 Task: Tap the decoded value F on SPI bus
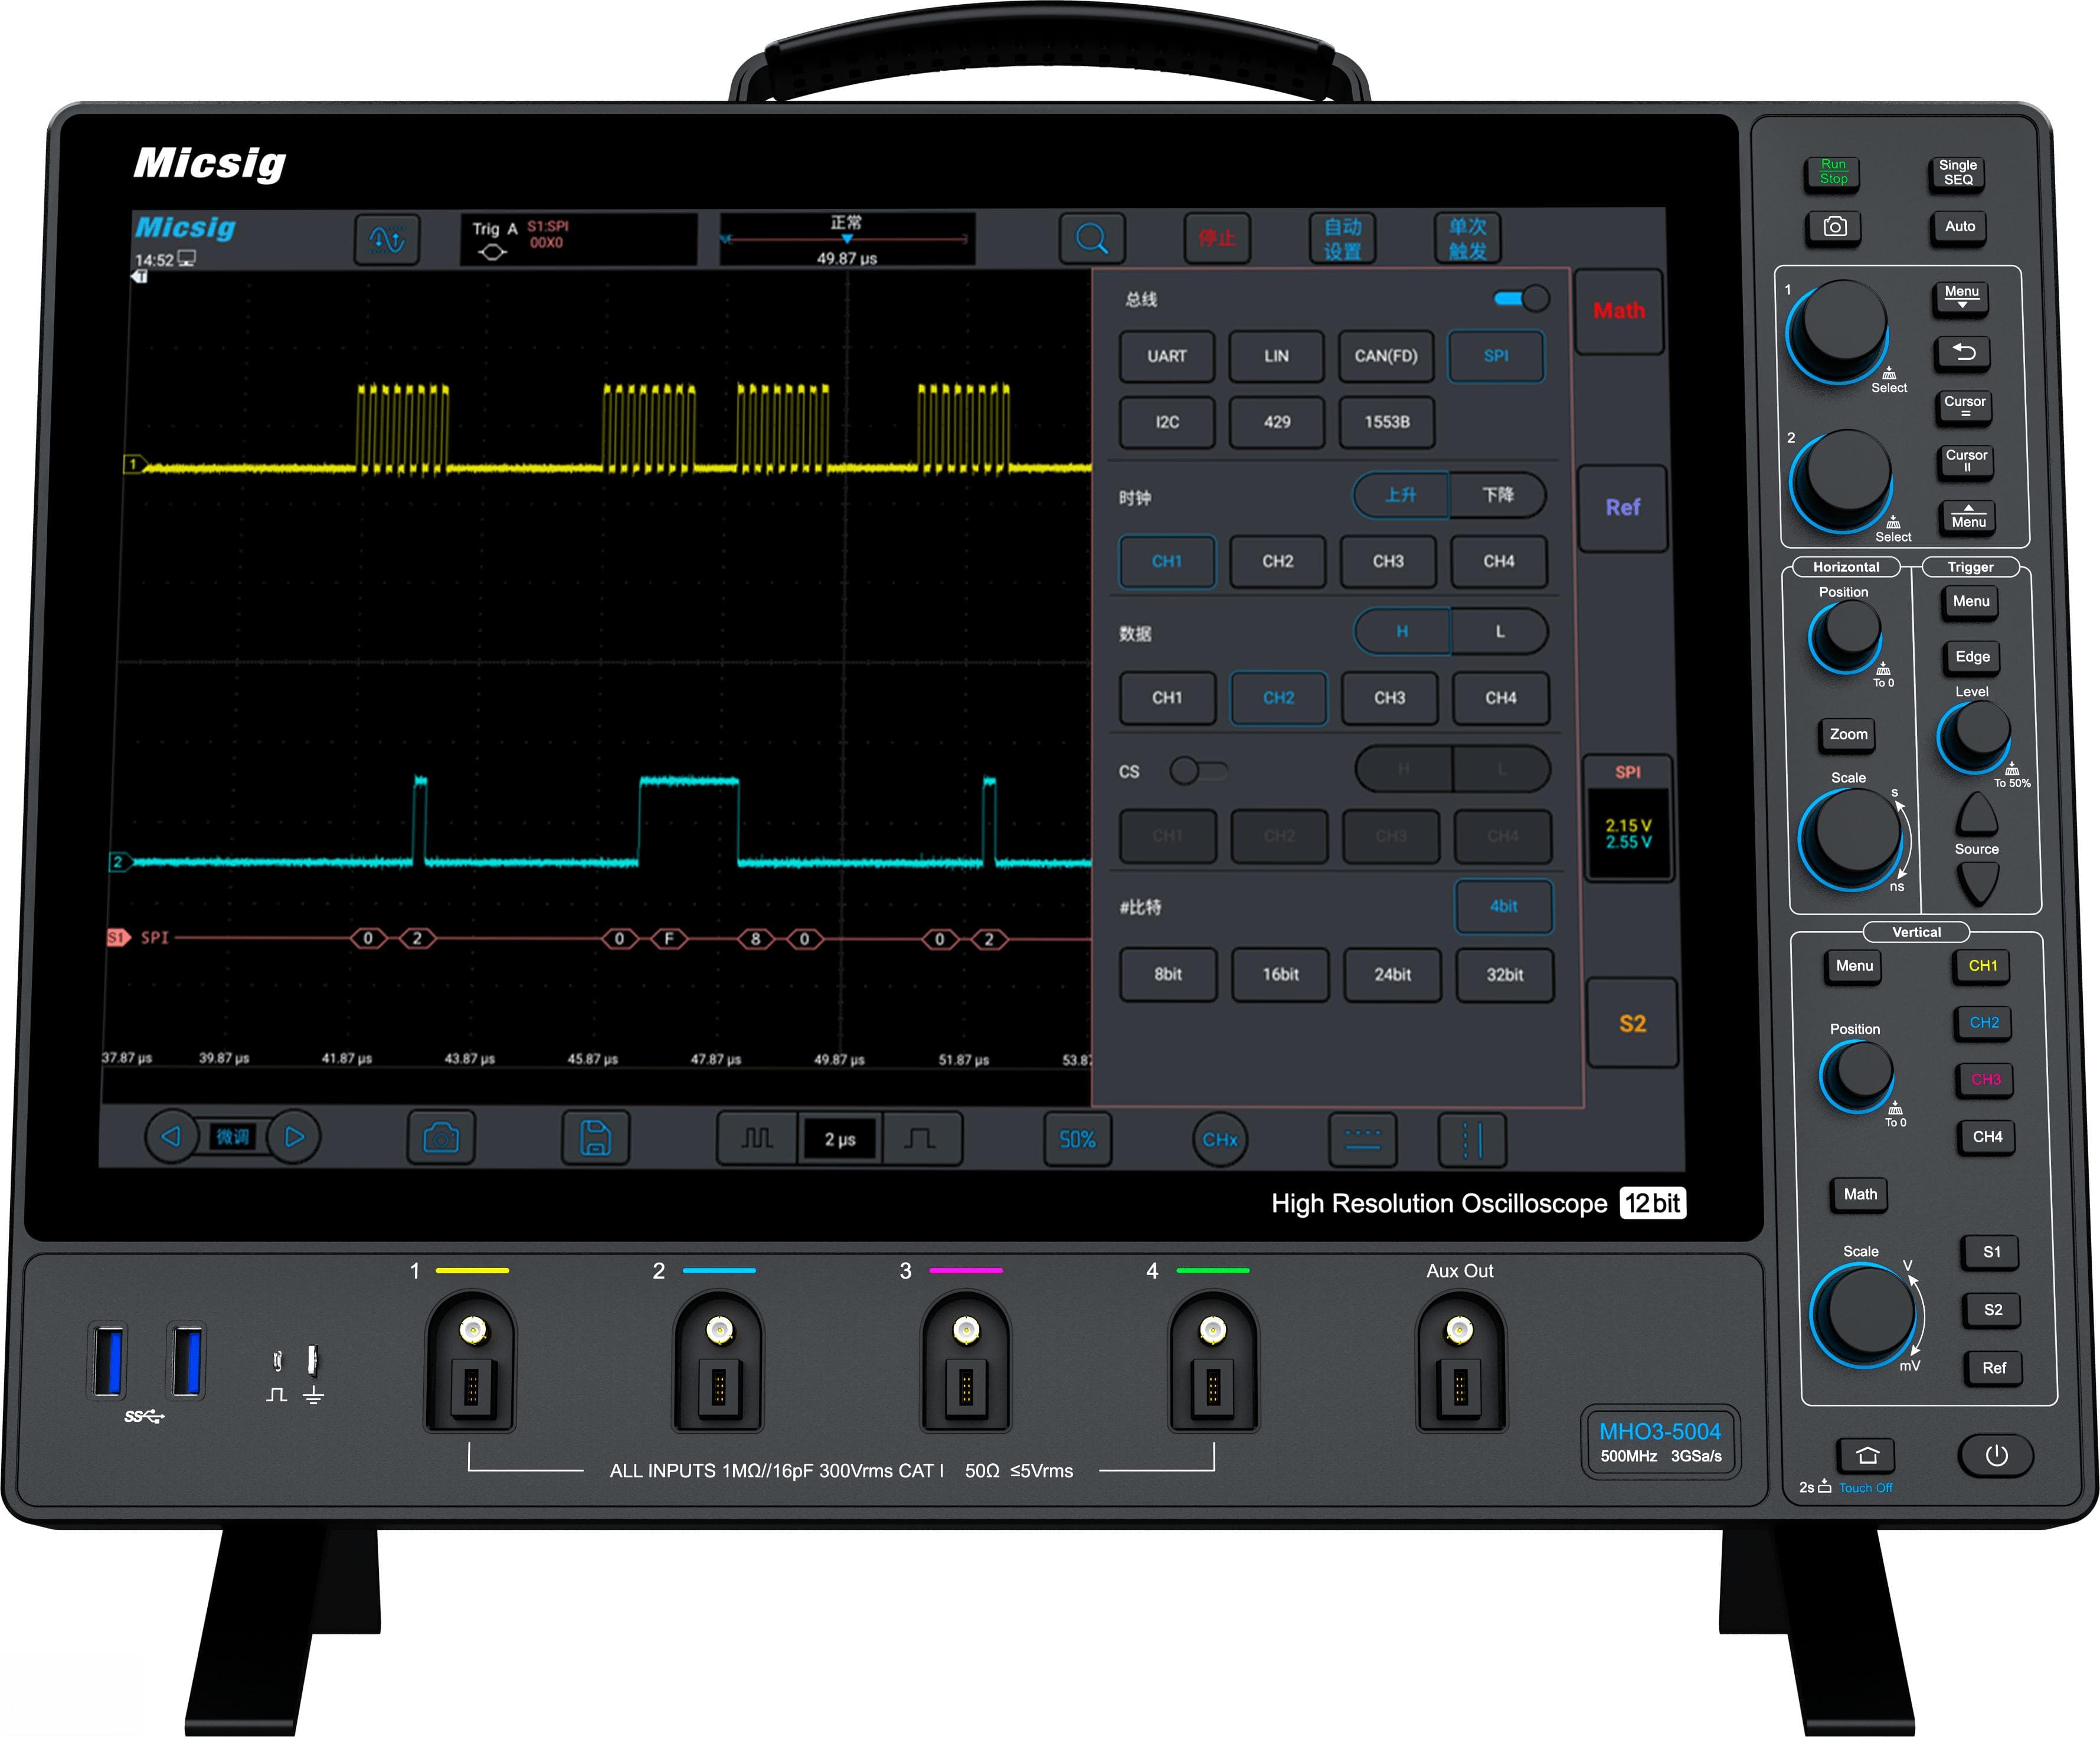(x=669, y=939)
